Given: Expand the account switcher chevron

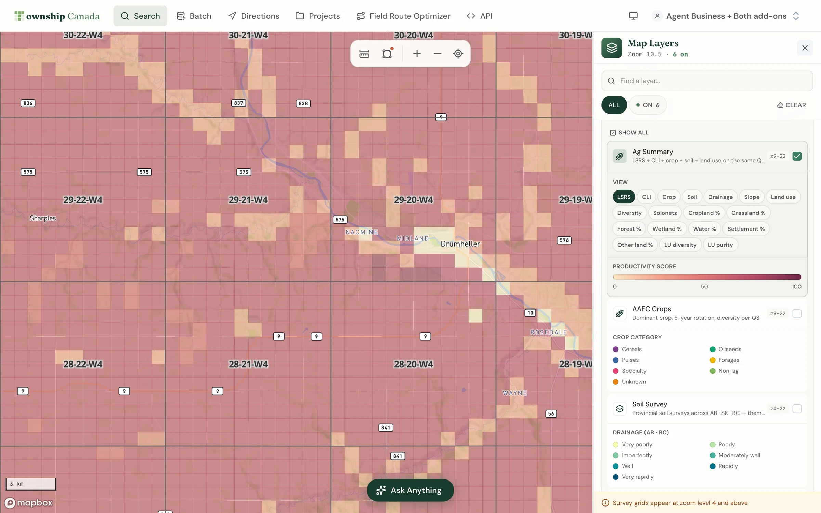Looking at the screenshot, I should point(796,16).
